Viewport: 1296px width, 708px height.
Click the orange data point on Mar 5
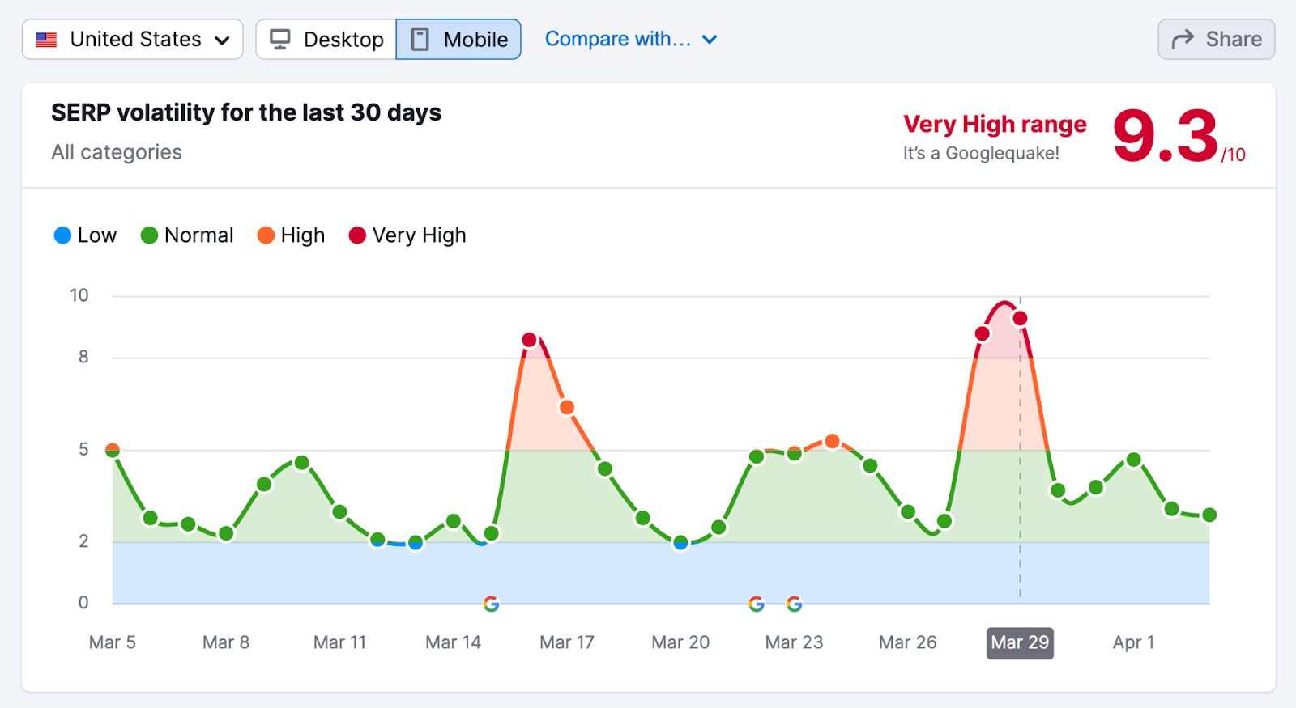[x=113, y=450]
